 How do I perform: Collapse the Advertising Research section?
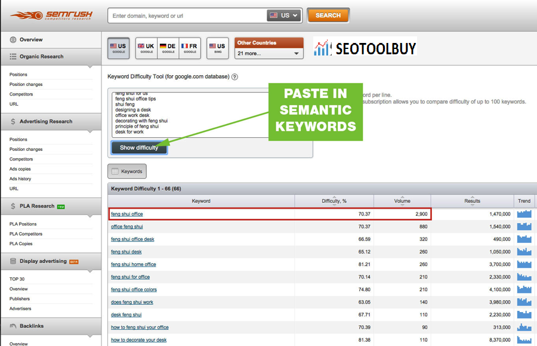51,122
